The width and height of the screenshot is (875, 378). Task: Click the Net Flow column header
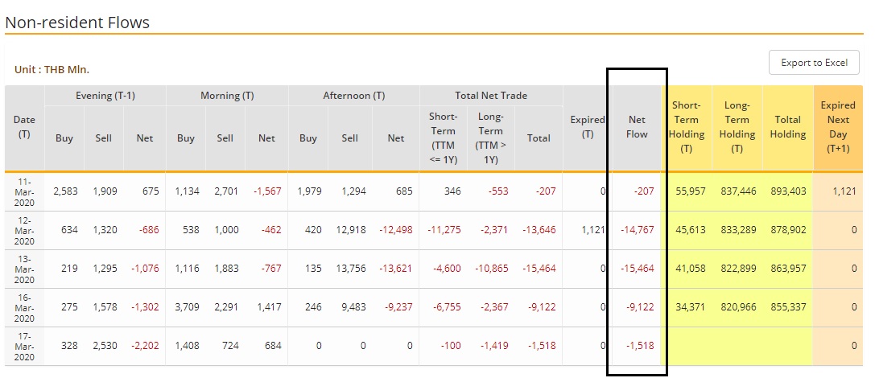[x=637, y=127]
